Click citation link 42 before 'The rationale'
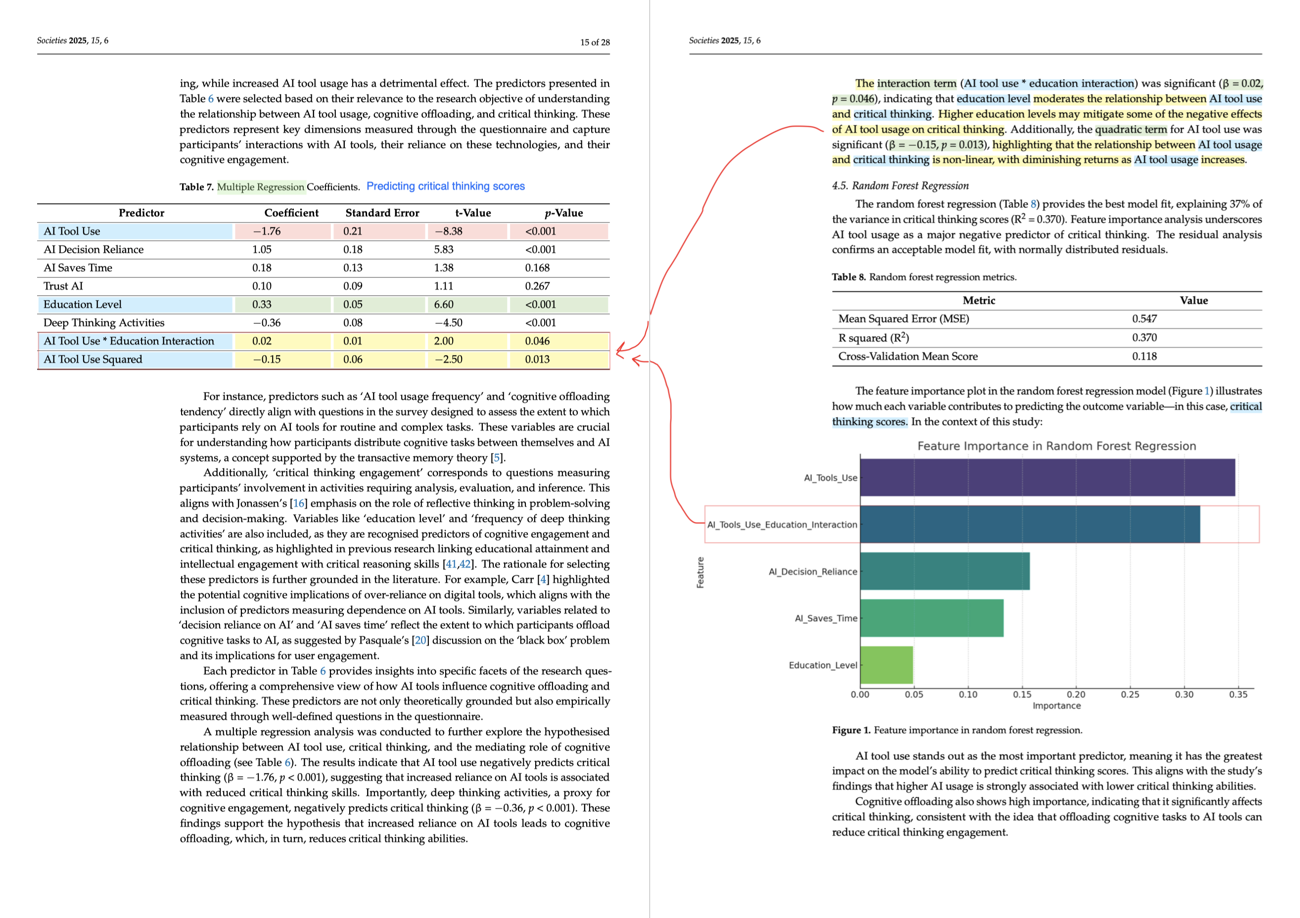The height and width of the screenshot is (918, 1300). point(465,564)
